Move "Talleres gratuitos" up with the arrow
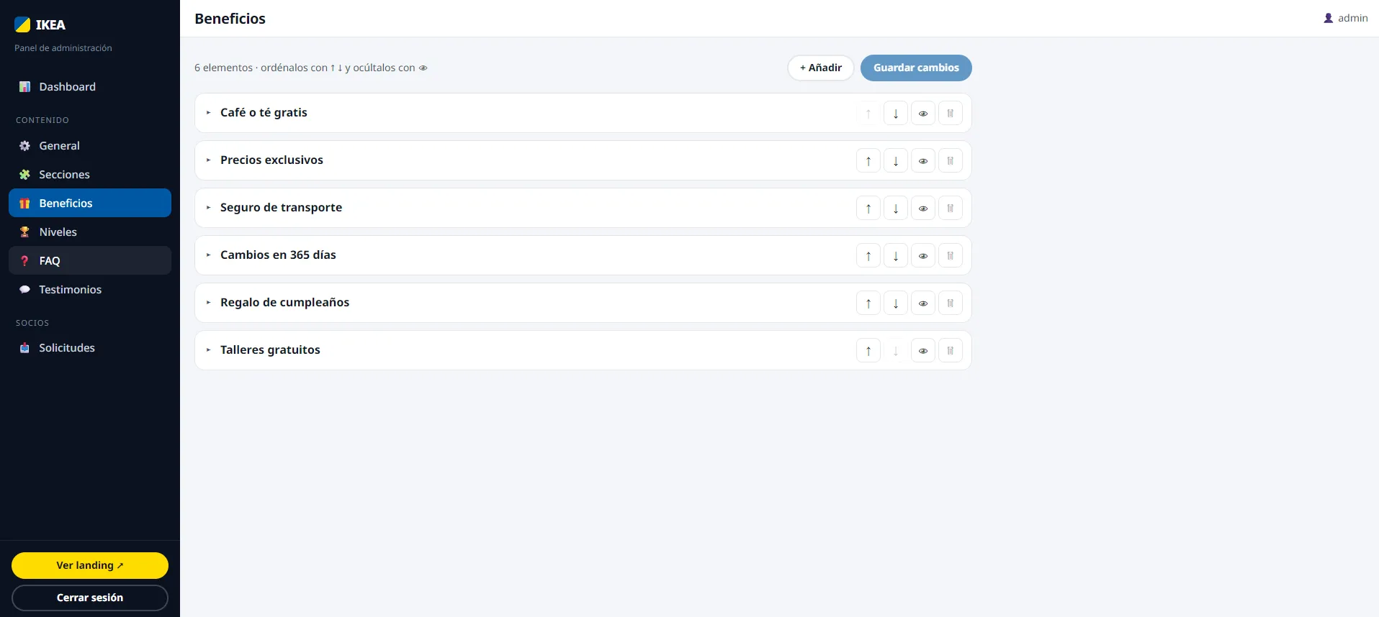1379x617 pixels. pos(868,350)
